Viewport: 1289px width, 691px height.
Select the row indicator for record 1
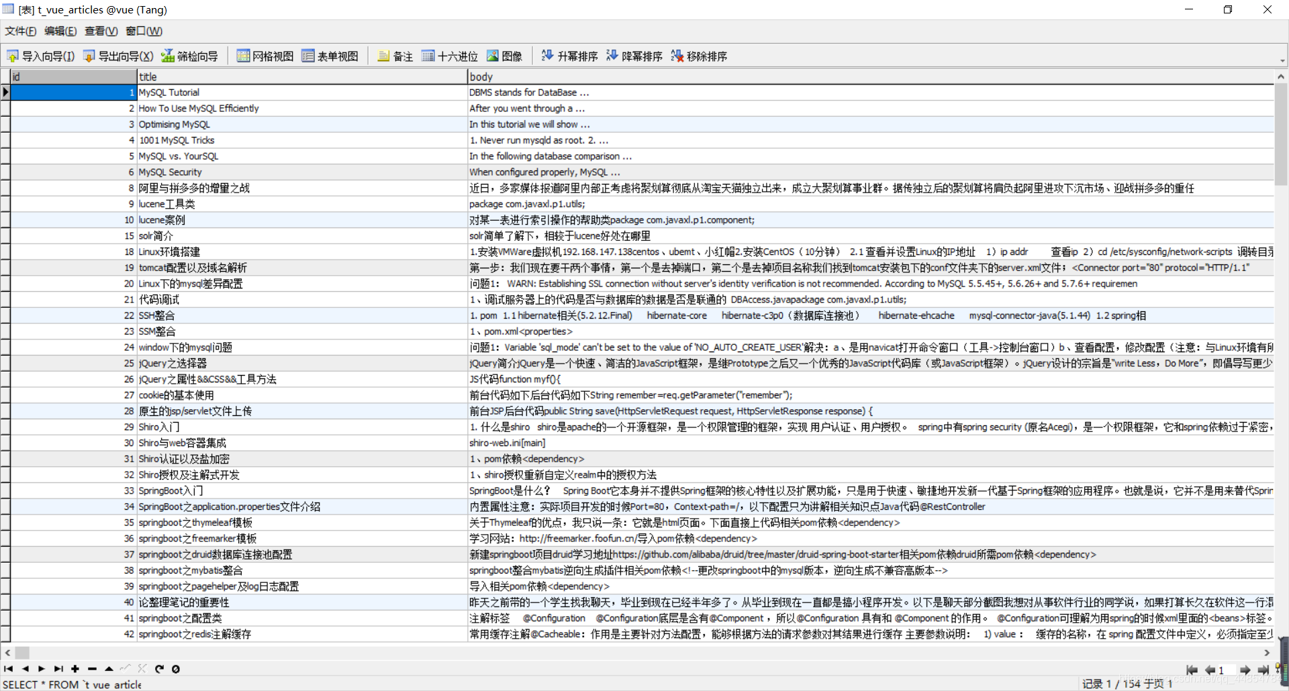click(x=5, y=93)
